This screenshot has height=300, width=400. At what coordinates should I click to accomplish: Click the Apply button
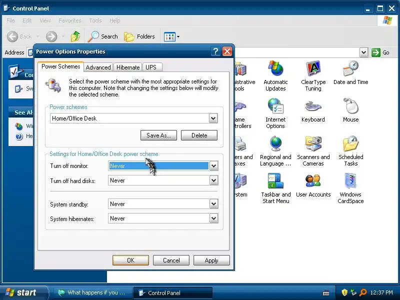[x=211, y=260]
